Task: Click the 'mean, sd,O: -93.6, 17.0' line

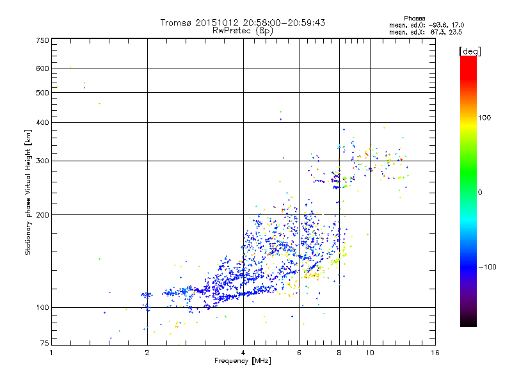Action: [427, 26]
